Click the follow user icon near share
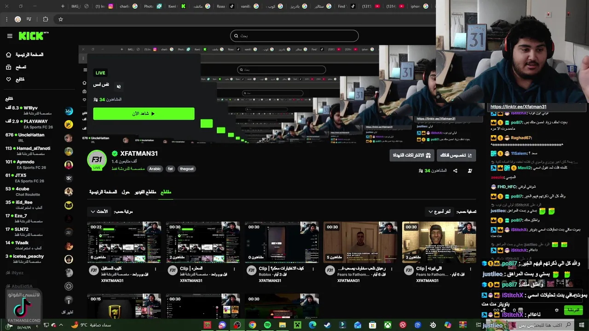 (x=470, y=171)
